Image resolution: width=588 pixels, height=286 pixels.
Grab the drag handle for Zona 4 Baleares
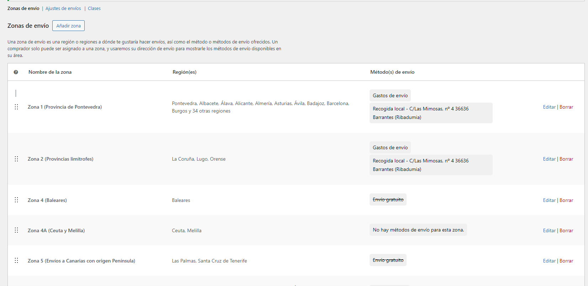tap(16, 200)
